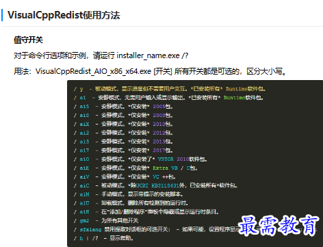Viewport: 323px width, 247px height.
Task: Click the "/ y" switch code line
Action: (170, 89)
